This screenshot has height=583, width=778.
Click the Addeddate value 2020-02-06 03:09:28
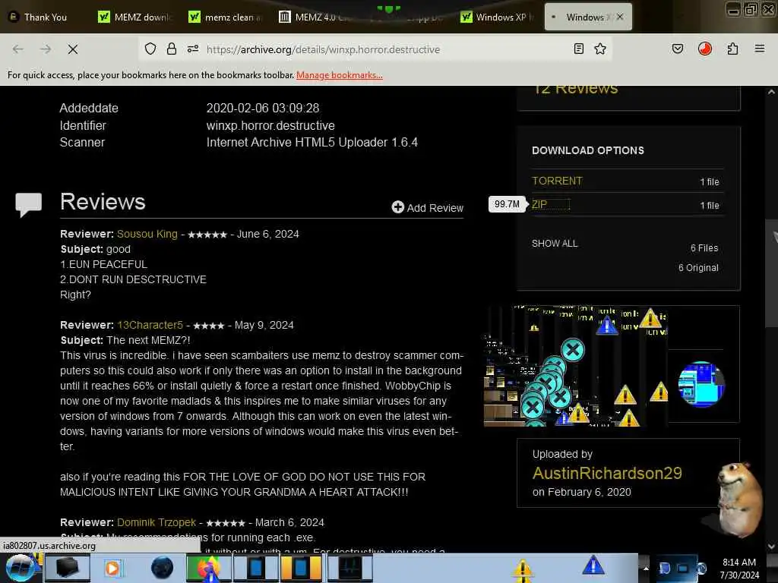pos(262,108)
